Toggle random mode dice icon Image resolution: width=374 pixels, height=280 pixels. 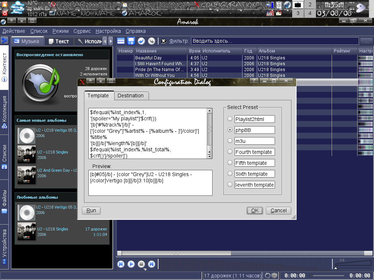[274, 276]
